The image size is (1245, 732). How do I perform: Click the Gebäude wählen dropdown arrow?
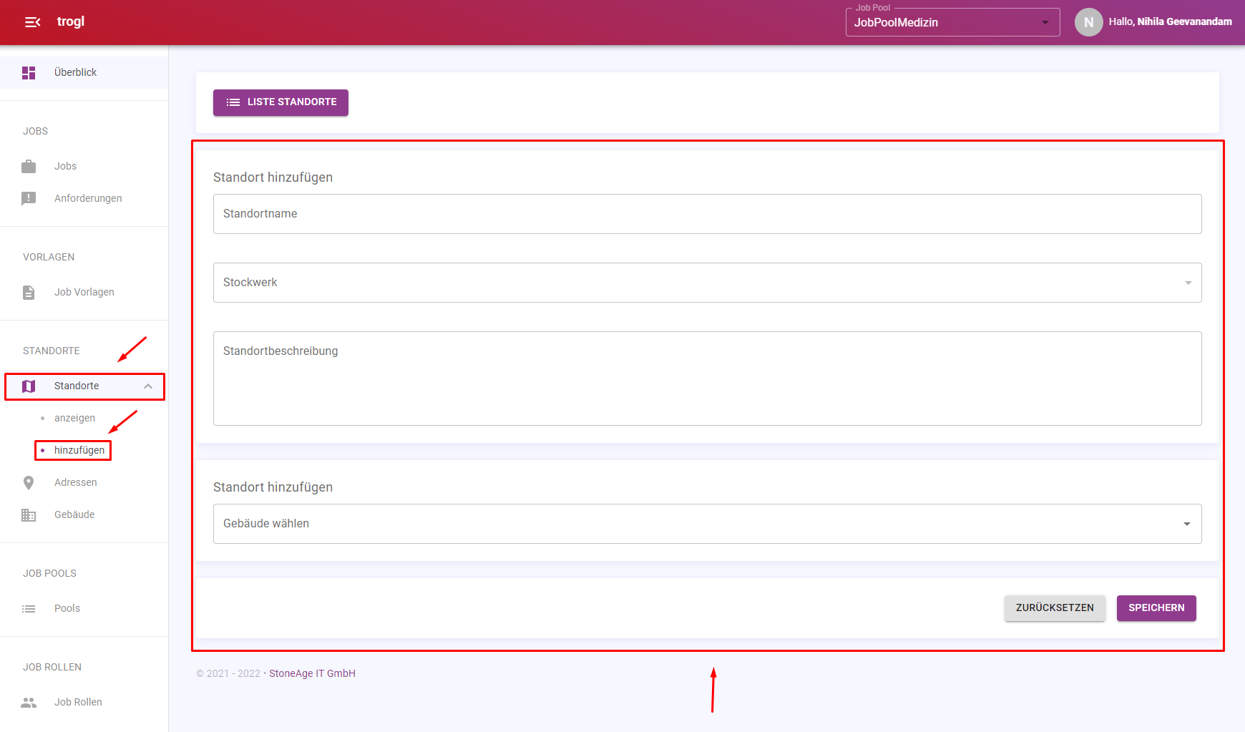[x=1187, y=524]
